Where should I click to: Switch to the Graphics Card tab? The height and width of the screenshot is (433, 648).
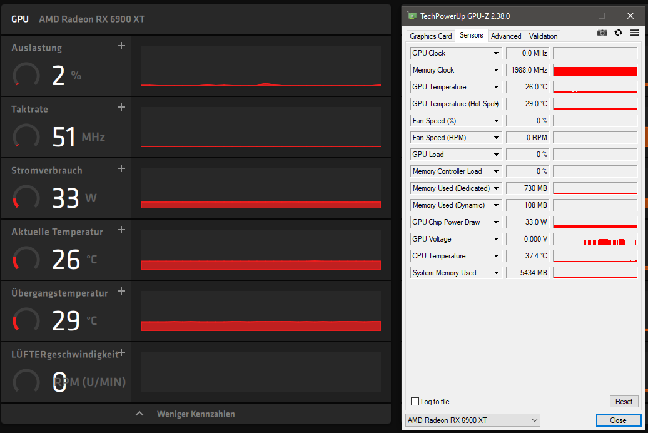430,36
